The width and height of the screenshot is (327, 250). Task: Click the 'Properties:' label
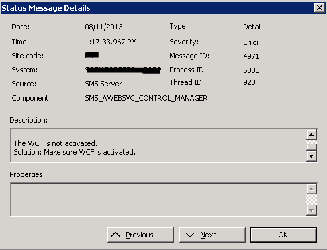[28, 174]
